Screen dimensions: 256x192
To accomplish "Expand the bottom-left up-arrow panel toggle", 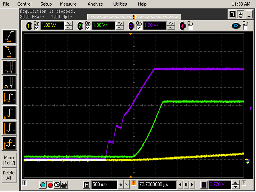I will (x=24, y=183).
